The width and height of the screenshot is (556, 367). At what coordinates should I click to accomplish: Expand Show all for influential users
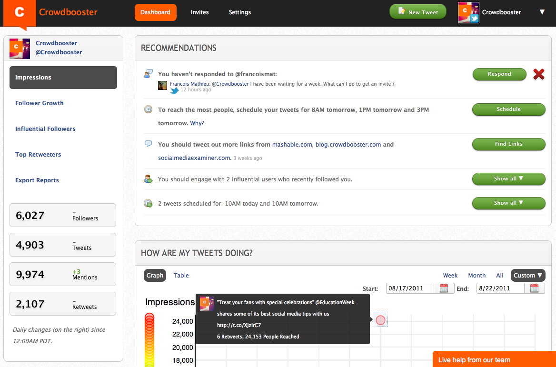(508, 179)
